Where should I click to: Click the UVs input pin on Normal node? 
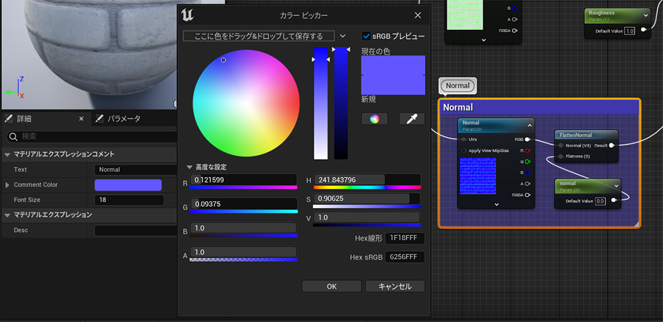click(x=463, y=140)
